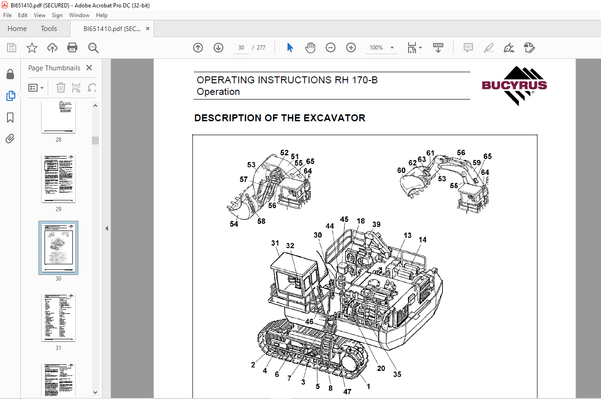Image resolution: width=601 pixels, height=399 pixels.
Task: Collapse the navigation pane with the arrow
Action: (x=106, y=228)
